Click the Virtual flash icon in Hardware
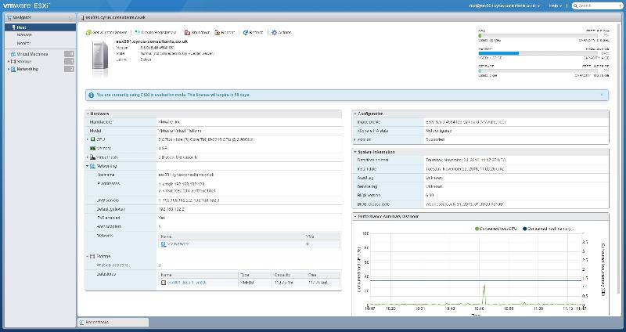626x332 pixels. point(92,157)
